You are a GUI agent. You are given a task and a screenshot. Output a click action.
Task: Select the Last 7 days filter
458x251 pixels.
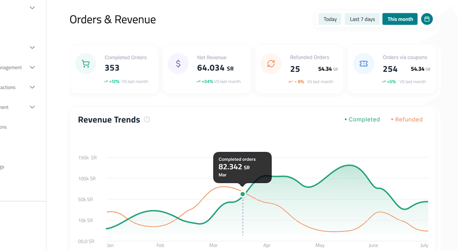[362, 19]
